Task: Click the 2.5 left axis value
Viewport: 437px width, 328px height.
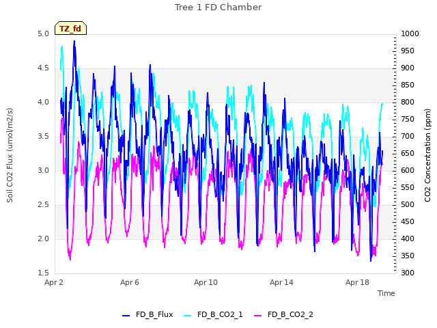Action: 43,205
